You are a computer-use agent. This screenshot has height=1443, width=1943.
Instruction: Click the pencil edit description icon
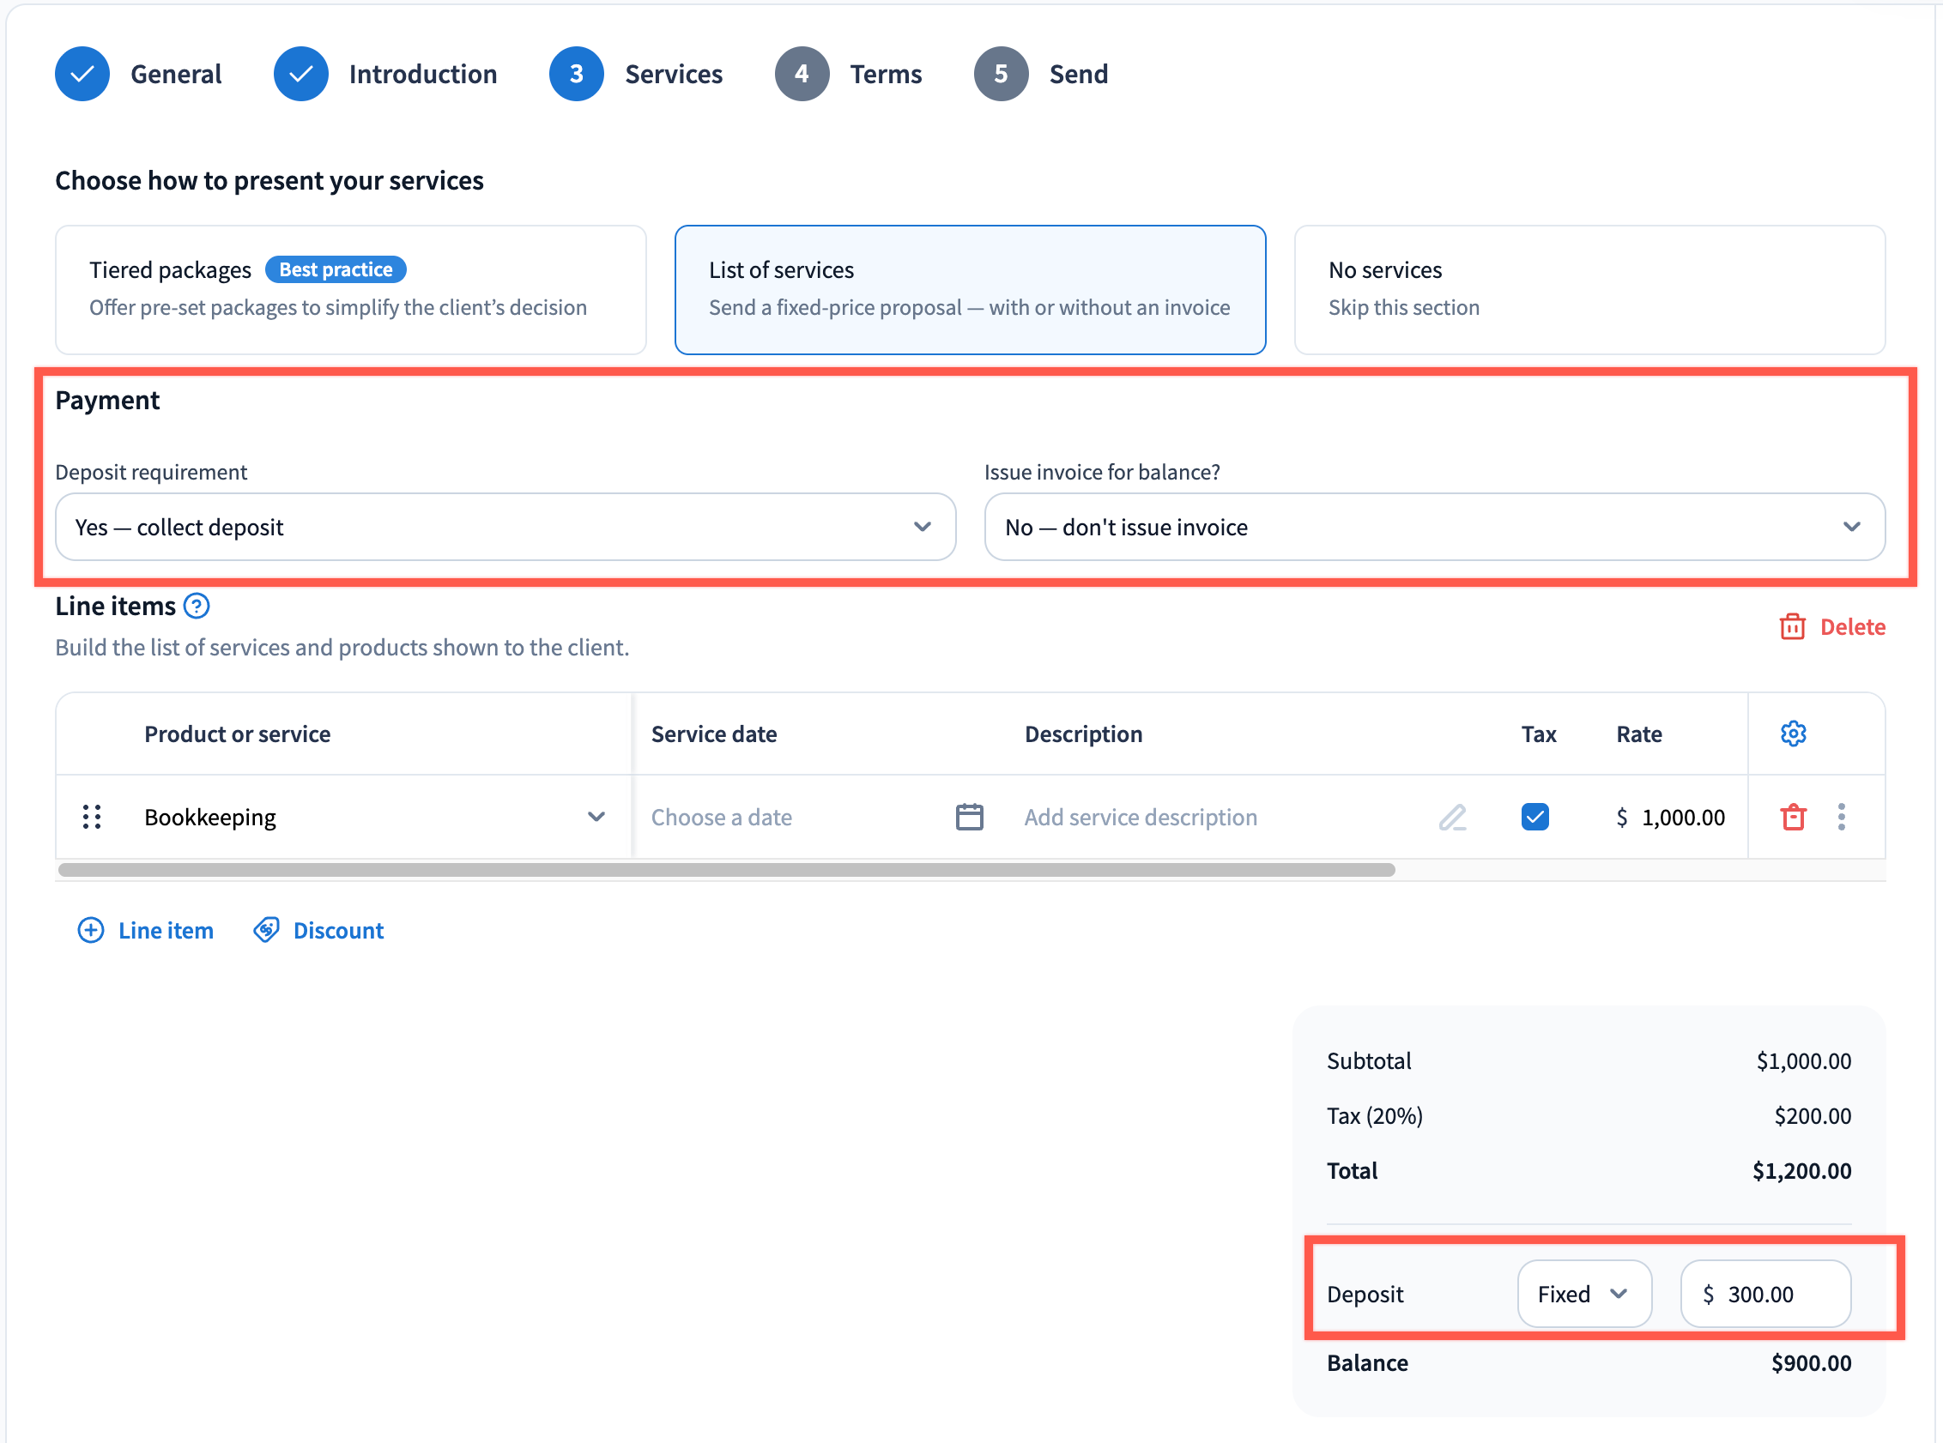point(1452,817)
